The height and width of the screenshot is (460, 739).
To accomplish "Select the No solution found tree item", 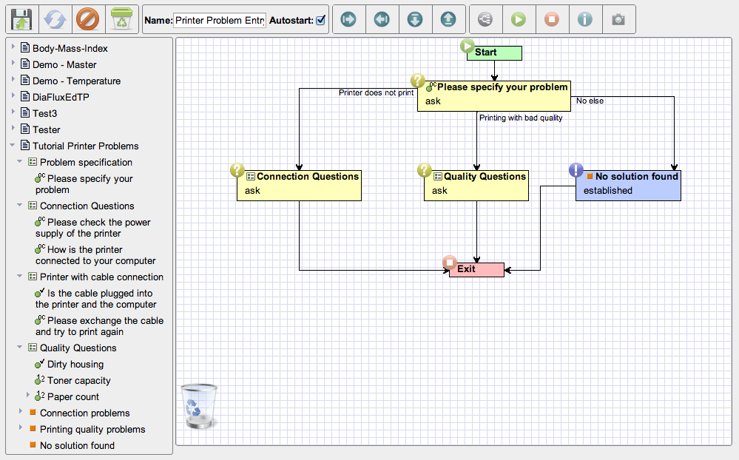I will click(77, 445).
